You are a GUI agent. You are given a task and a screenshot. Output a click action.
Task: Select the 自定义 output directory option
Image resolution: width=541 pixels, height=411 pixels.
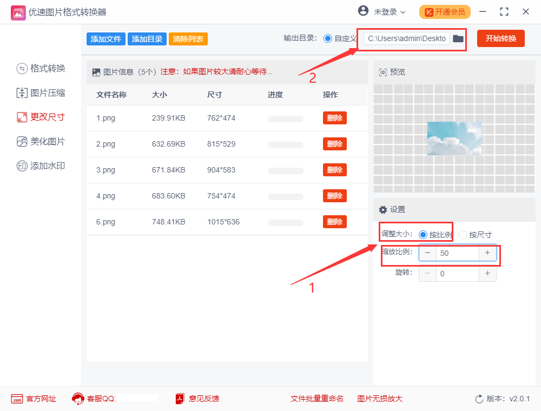point(329,38)
